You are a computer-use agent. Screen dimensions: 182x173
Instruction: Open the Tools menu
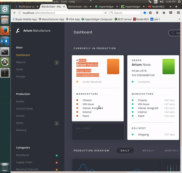pyautogui.click(x=64, y=2)
